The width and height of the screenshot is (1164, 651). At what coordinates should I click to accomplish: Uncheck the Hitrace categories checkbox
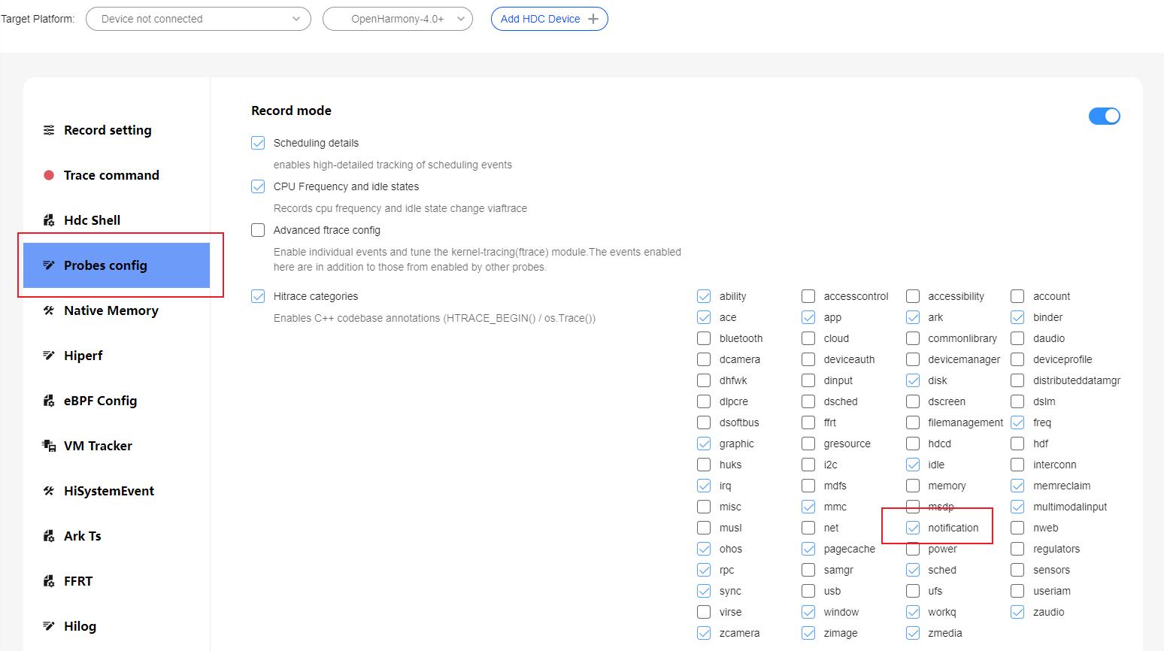[258, 296]
